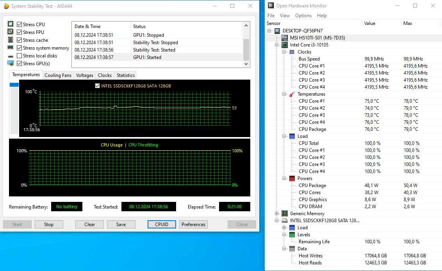
Task: Click the thermometer icon next to Temperatures
Action: pyautogui.click(x=292, y=94)
